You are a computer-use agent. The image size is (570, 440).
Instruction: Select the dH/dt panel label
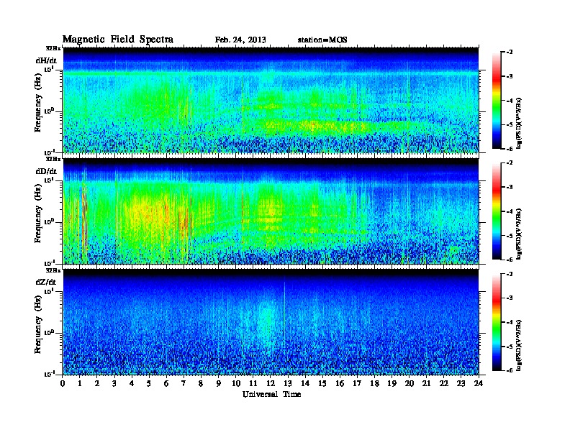46,60
